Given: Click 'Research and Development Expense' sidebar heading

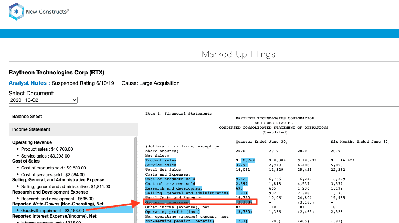Looking at the screenshot, I should (x=50, y=192).
